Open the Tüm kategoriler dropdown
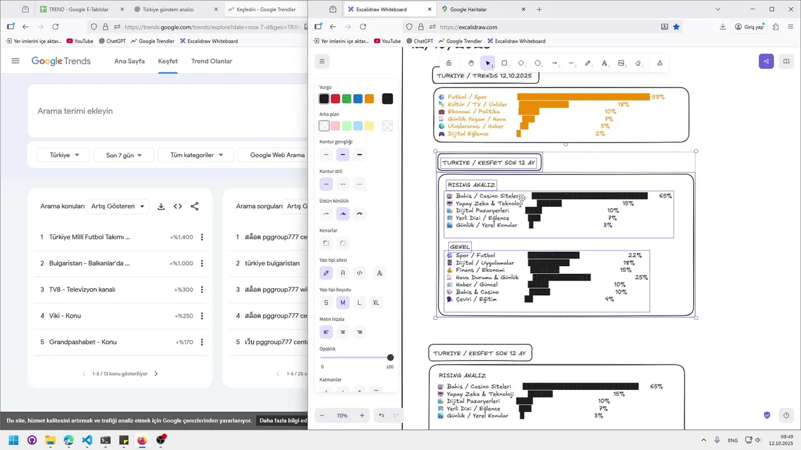The width and height of the screenshot is (801, 450). [196, 155]
